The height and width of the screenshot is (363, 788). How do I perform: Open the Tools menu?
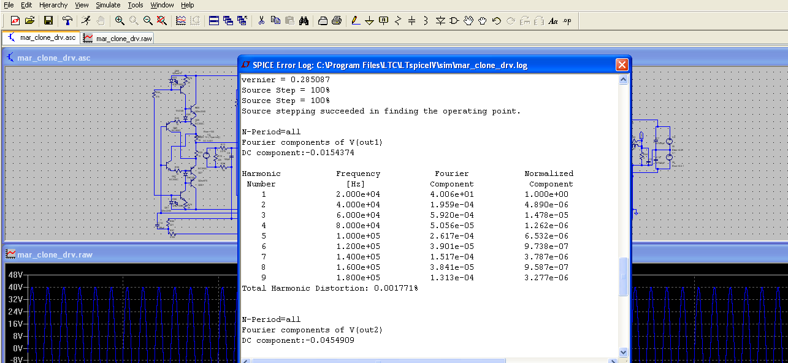136,5
